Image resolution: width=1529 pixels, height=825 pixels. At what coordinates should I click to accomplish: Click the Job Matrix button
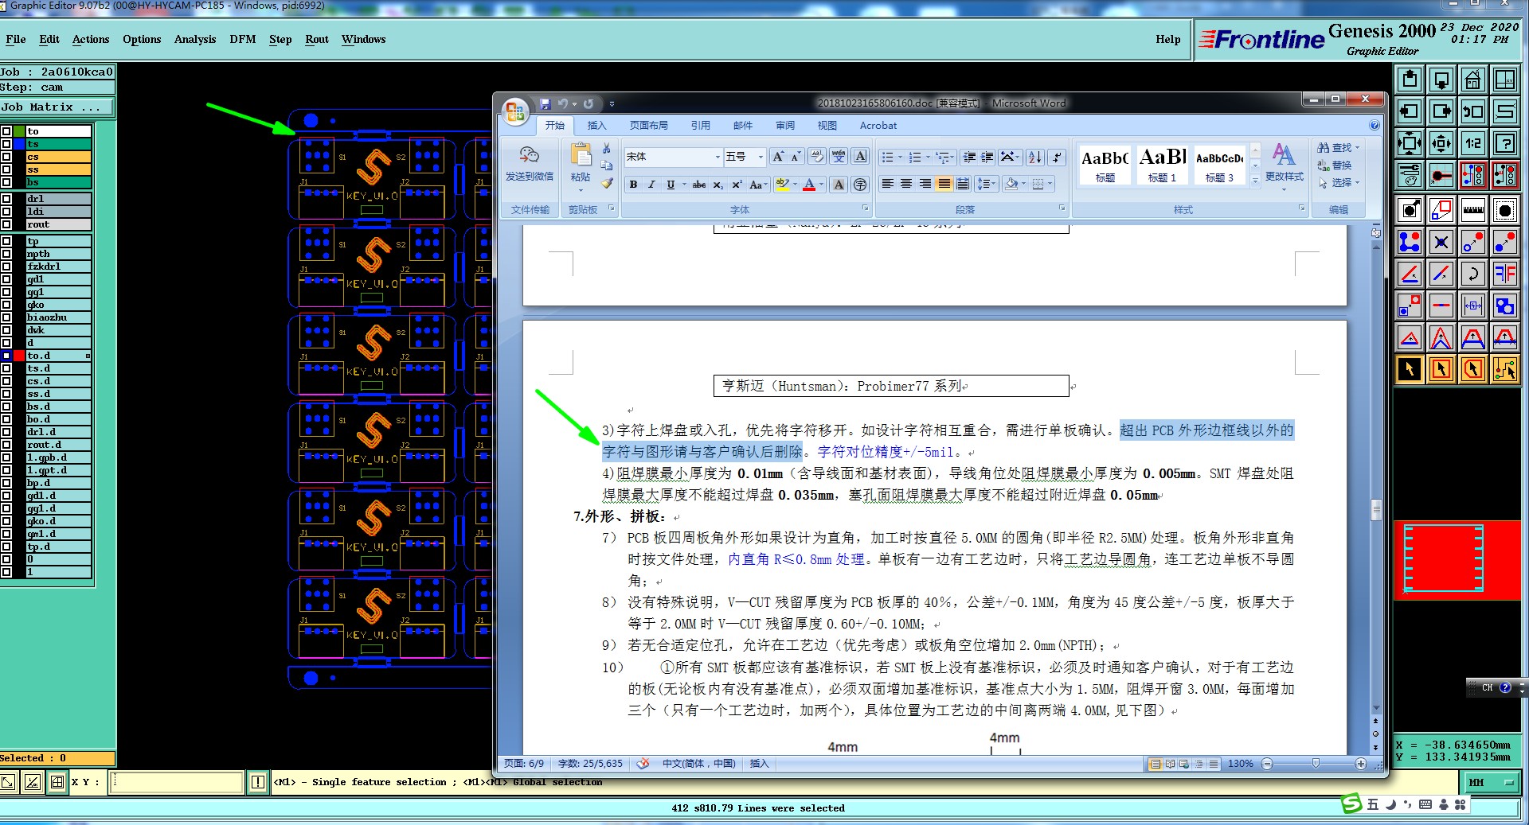(57, 107)
